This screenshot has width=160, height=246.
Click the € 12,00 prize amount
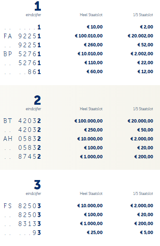tap(145, 72)
